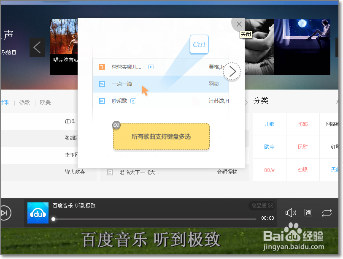
Task: Mute the volume speaker icon
Action: (x=291, y=213)
